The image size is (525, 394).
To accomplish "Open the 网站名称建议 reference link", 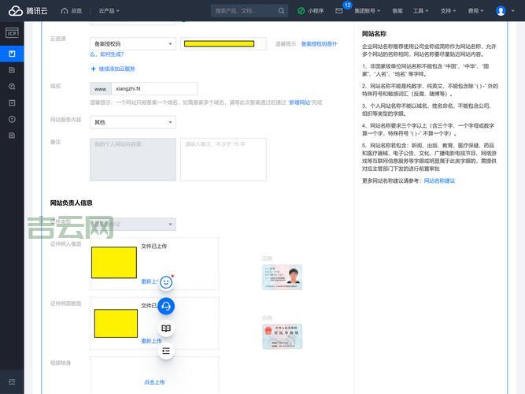I will (439, 180).
